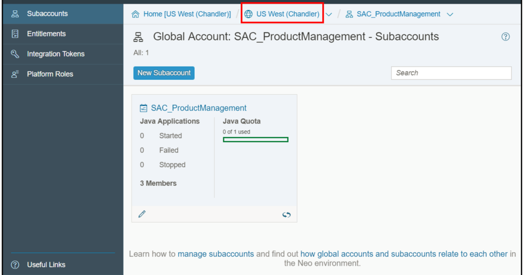Open the SAC_ProductManagement breadcrumb link
Image resolution: width=524 pixels, height=275 pixels.
coord(398,14)
